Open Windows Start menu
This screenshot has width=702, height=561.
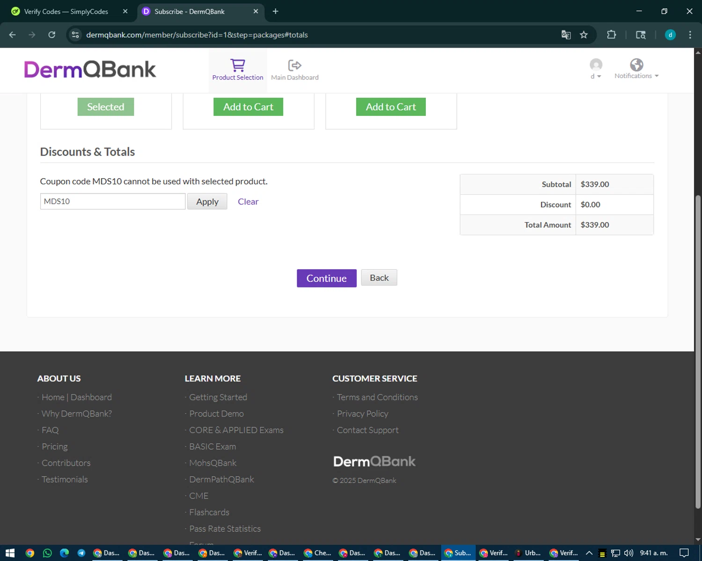pyautogui.click(x=10, y=553)
